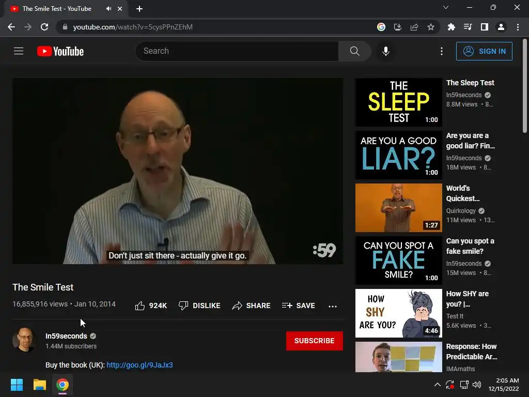529x397 pixels.
Task: Open clock showing 2:05 AM
Action: [x=504, y=385]
